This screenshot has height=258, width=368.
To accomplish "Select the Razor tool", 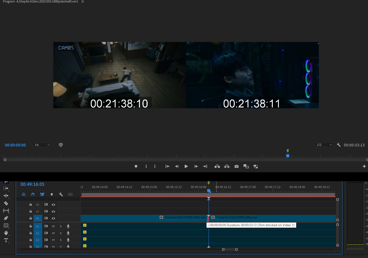I will (6, 203).
